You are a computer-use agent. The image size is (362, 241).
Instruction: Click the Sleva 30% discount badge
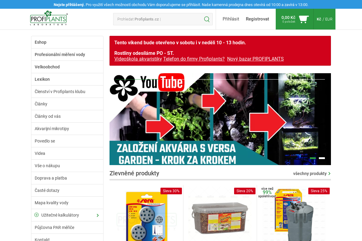[x=171, y=191]
